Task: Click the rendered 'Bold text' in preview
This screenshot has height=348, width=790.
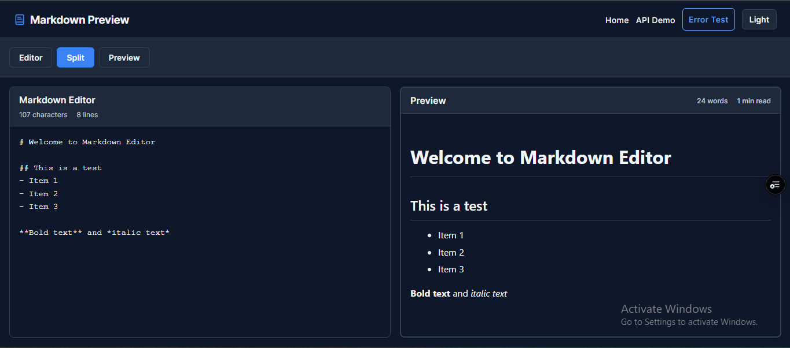Action: (x=430, y=294)
